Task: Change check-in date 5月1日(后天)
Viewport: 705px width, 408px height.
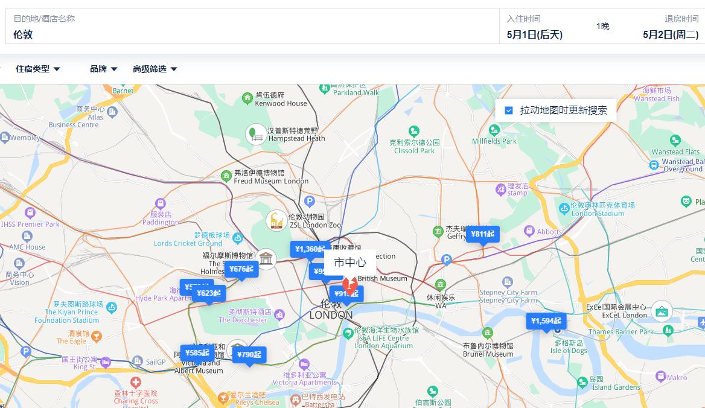Action: click(535, 34)
